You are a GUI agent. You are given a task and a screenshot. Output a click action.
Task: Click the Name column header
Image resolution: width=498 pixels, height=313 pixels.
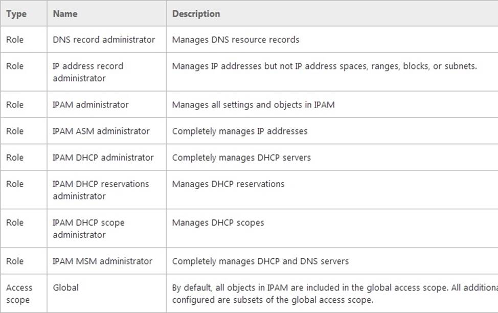point(65,14)
